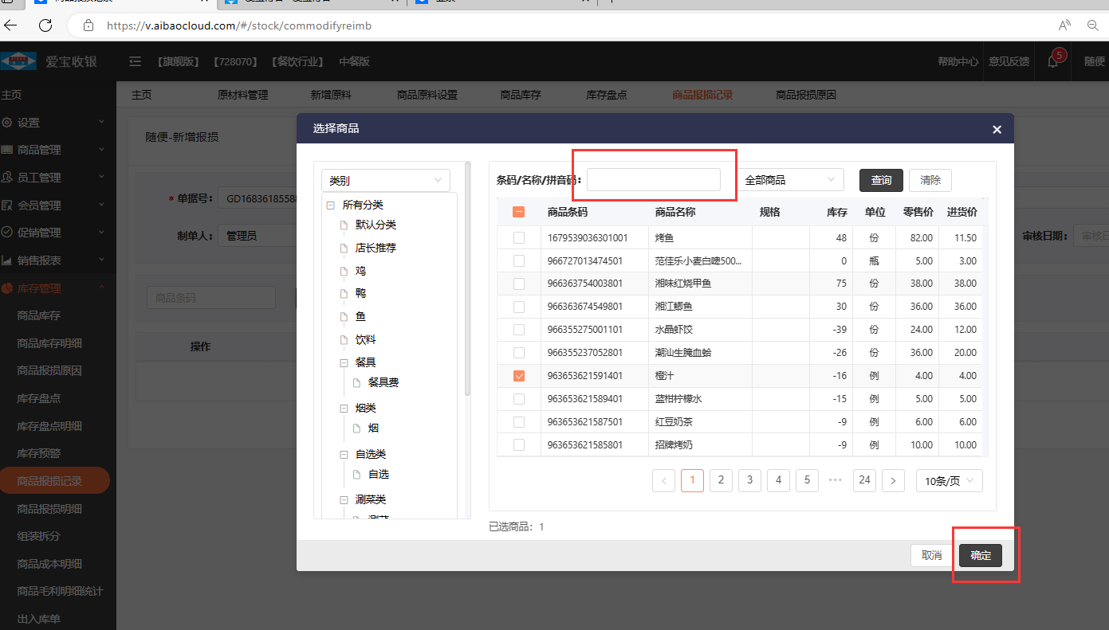Click the notification bell icon

click(1052, 61)
